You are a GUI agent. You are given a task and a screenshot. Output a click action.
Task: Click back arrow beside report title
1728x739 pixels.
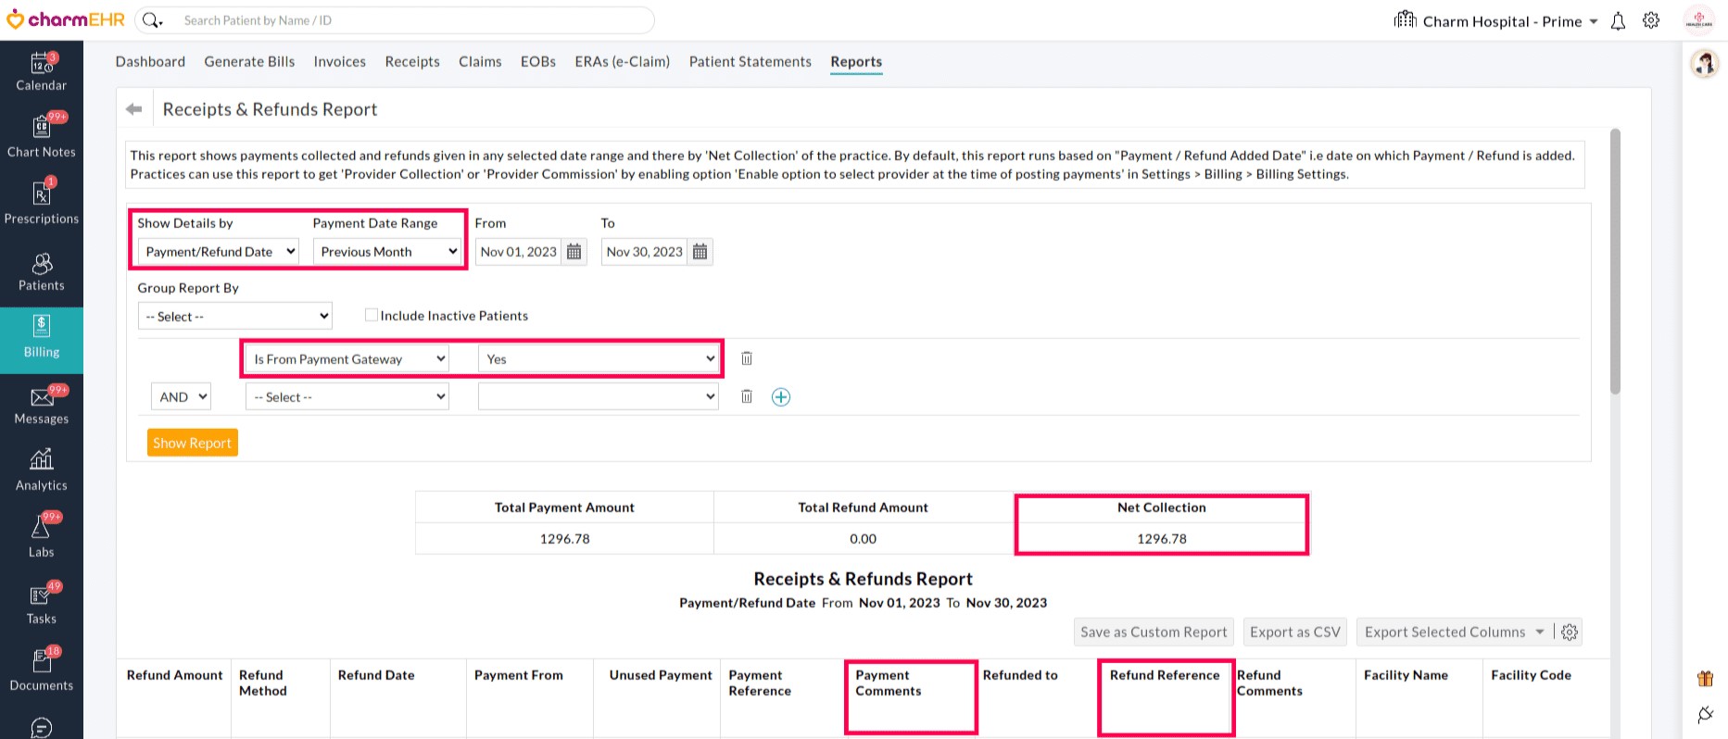point(134,109)
